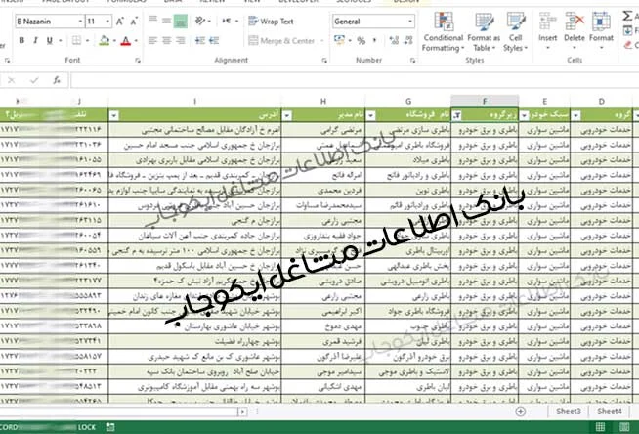Open Number format dialog launcher
639x434 pixels.
pyautogui.click(x=413, y=61)
